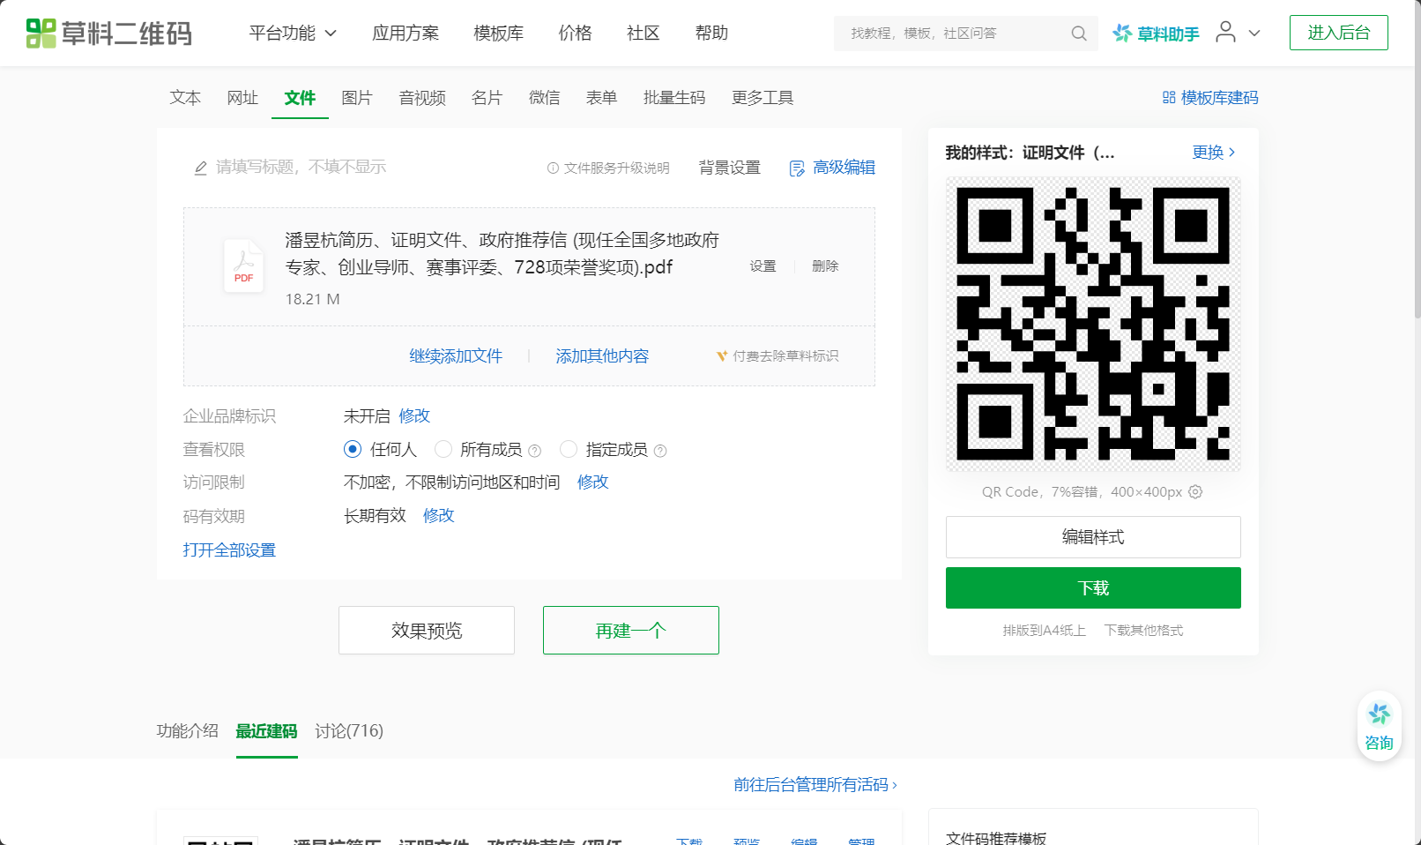
Task: Open 草料助手 assistant
Action: 1156,34
